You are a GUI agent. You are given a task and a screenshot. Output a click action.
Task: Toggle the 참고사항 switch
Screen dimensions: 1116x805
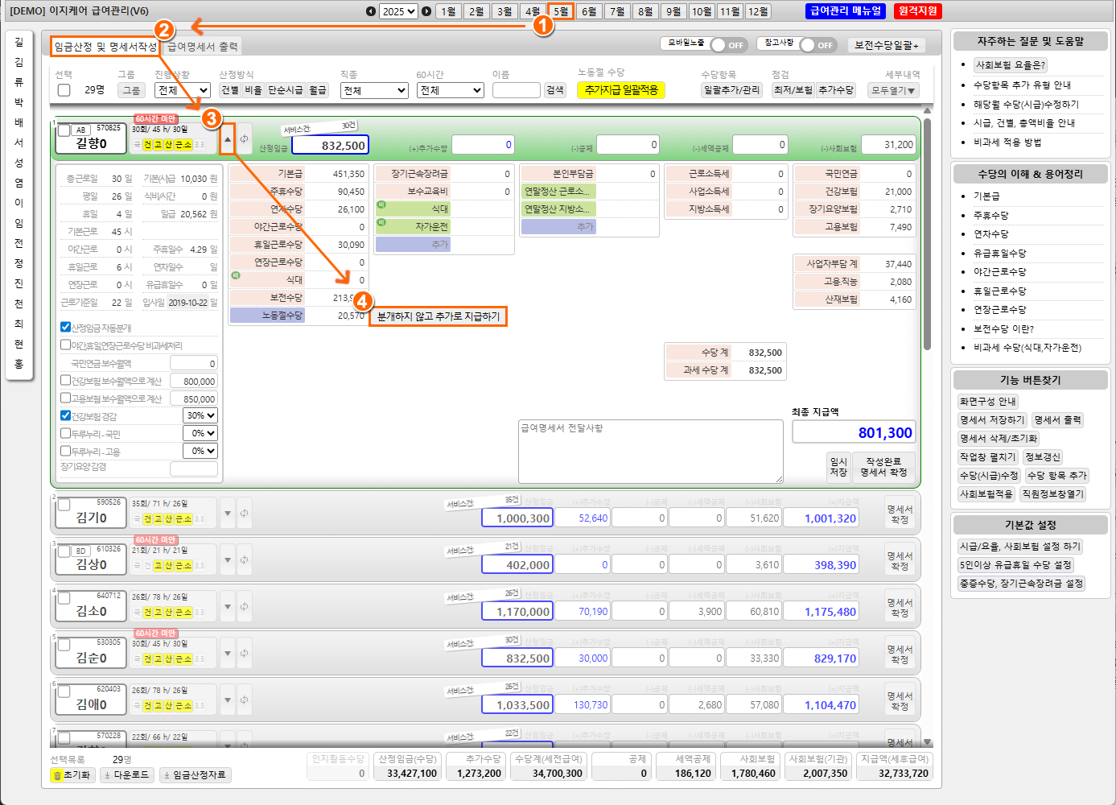[x=817, y=45]
